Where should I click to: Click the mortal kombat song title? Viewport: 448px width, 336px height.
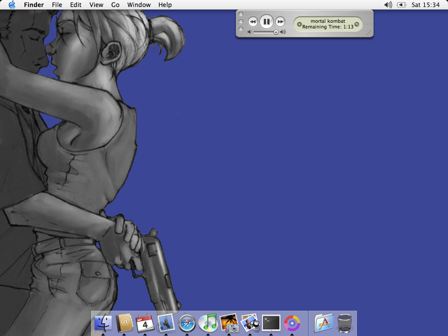pos(328,21)
